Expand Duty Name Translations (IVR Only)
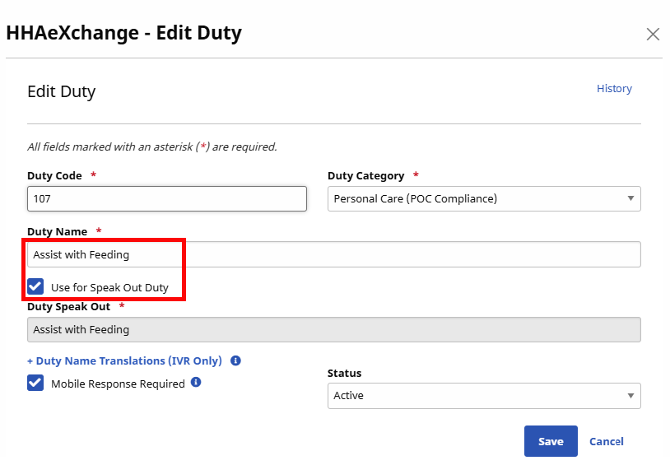Image resolution: width=670 pixels, height=465 pixels. click(x=124, y=361)
